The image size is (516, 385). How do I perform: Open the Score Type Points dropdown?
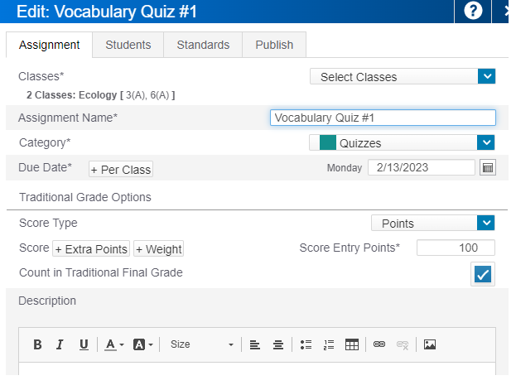(x=486, y=223)
